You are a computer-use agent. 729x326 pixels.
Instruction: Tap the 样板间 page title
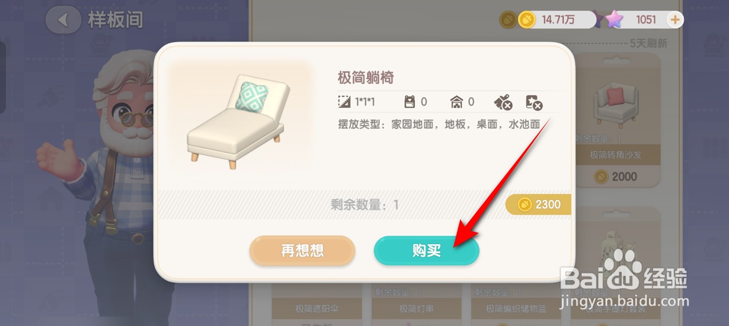[115, 21]
